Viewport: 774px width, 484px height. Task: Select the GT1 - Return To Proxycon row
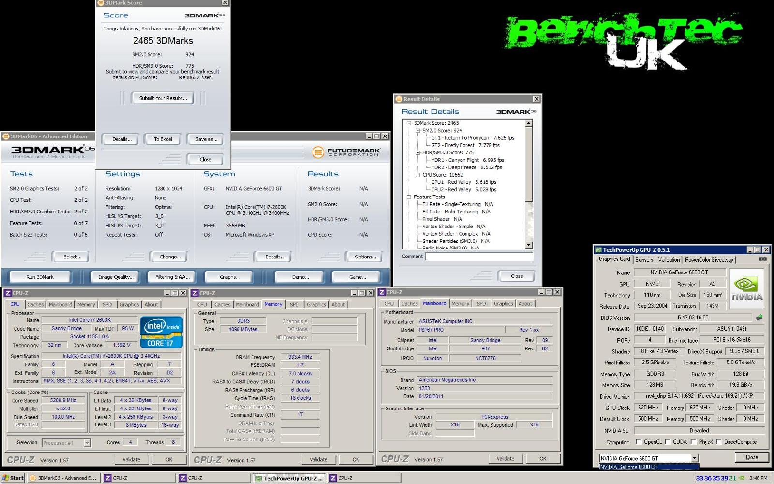(473, 138)
